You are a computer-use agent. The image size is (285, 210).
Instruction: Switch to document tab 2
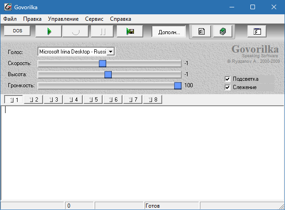click(33, 100)
